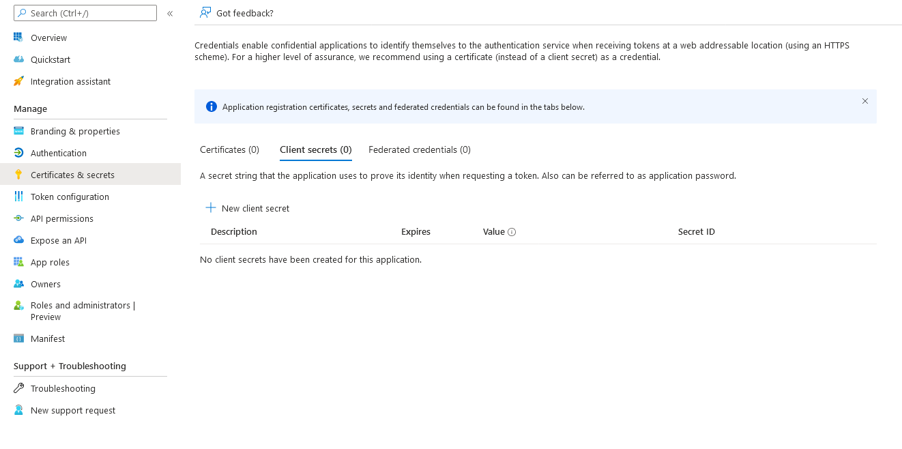The width and height of the screenshot is (902, 449).
Task: Select the Client secrets (0) tab
Action: (x=315, y=149)
